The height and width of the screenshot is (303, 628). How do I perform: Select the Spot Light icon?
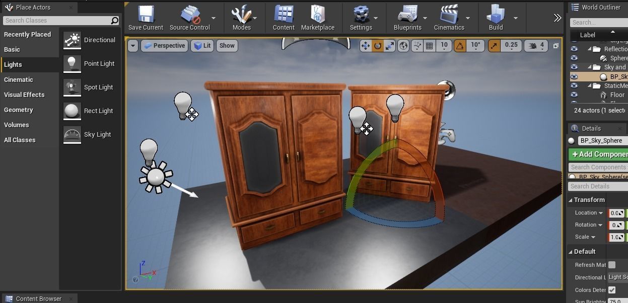click(x=72, y=87)
